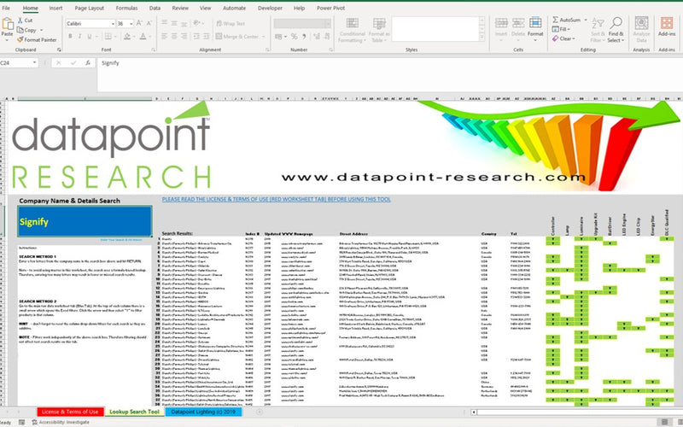
Task: Apply the Comma style
Action: pos(304,37)
